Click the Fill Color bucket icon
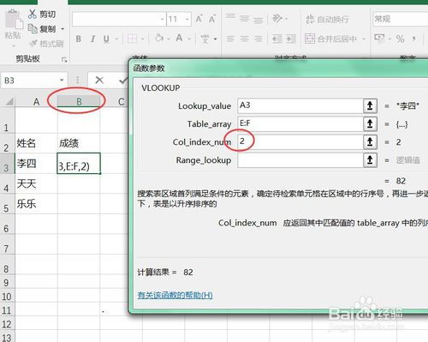The height and width of the screenshot is (342, 428). pyautogui.click(x=159, y=38)
